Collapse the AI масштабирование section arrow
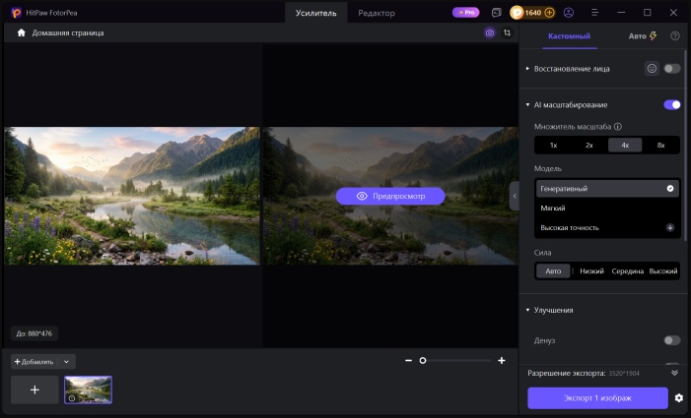 coord(527,104)
